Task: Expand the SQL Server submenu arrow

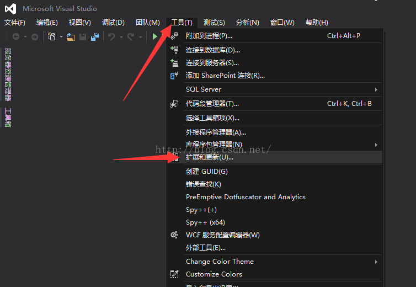Action: (376, 90)
